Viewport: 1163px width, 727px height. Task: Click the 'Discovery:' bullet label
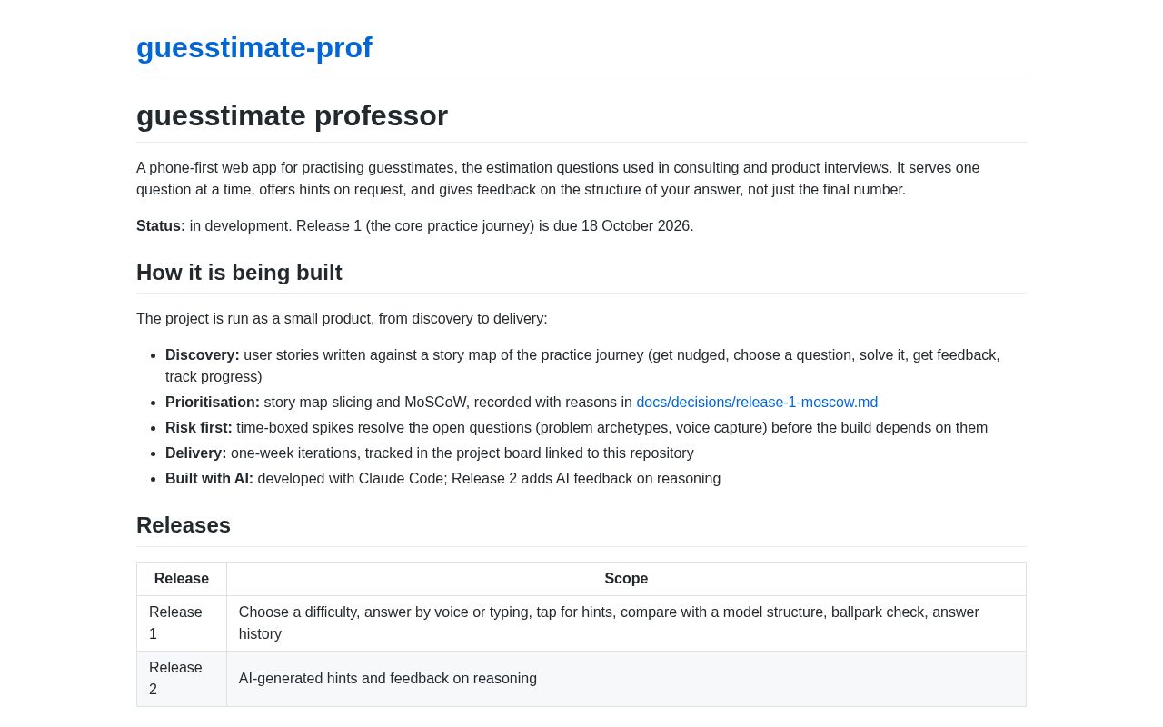pyautogui.click(x=203, y=354)
